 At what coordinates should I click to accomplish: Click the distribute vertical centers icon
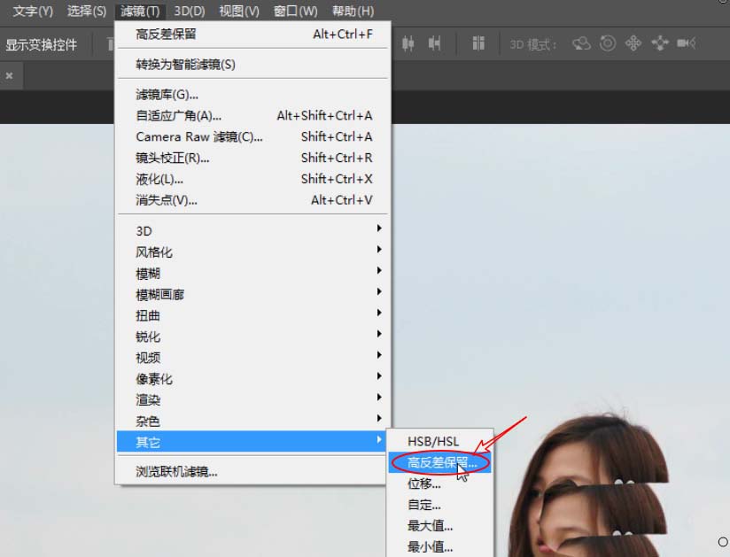pos(408,42)
